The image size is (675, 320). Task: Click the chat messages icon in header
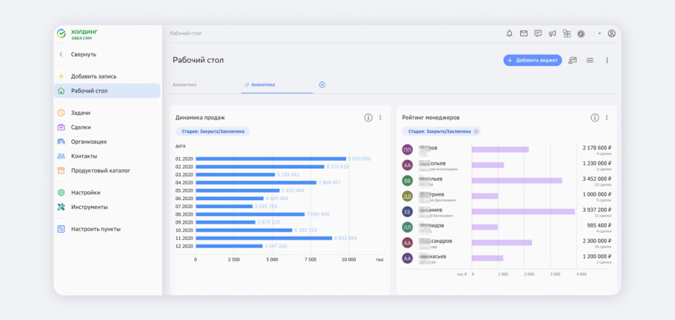pos(538,34)
